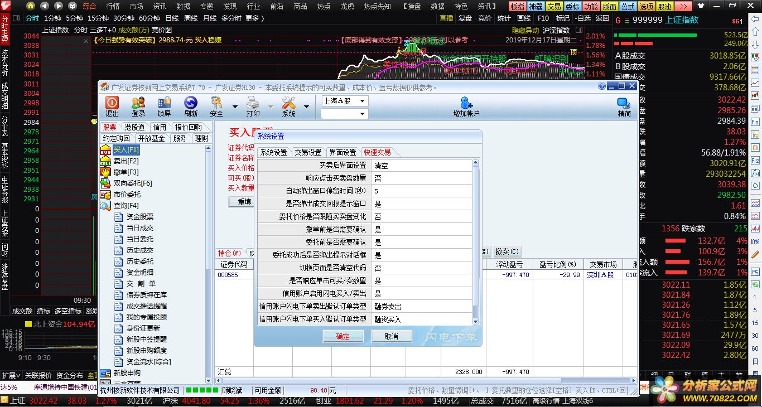The image size is (762, 407).
Task: Click the 自动弹出窗口停留时间 value field
Action: pyautogui.click(x=421, y=191)
